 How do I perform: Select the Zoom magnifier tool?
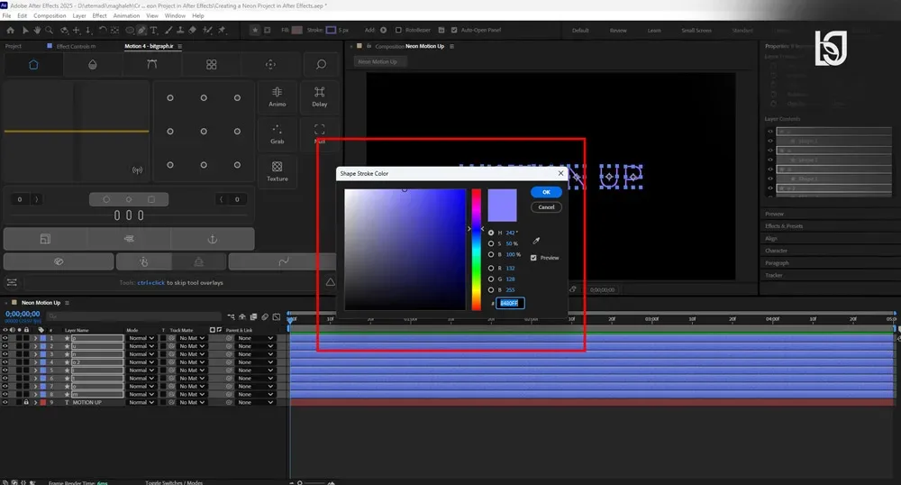tap(50, 30)
